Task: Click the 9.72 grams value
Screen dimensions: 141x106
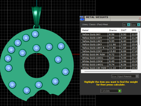Action: [x=112, y=54]
